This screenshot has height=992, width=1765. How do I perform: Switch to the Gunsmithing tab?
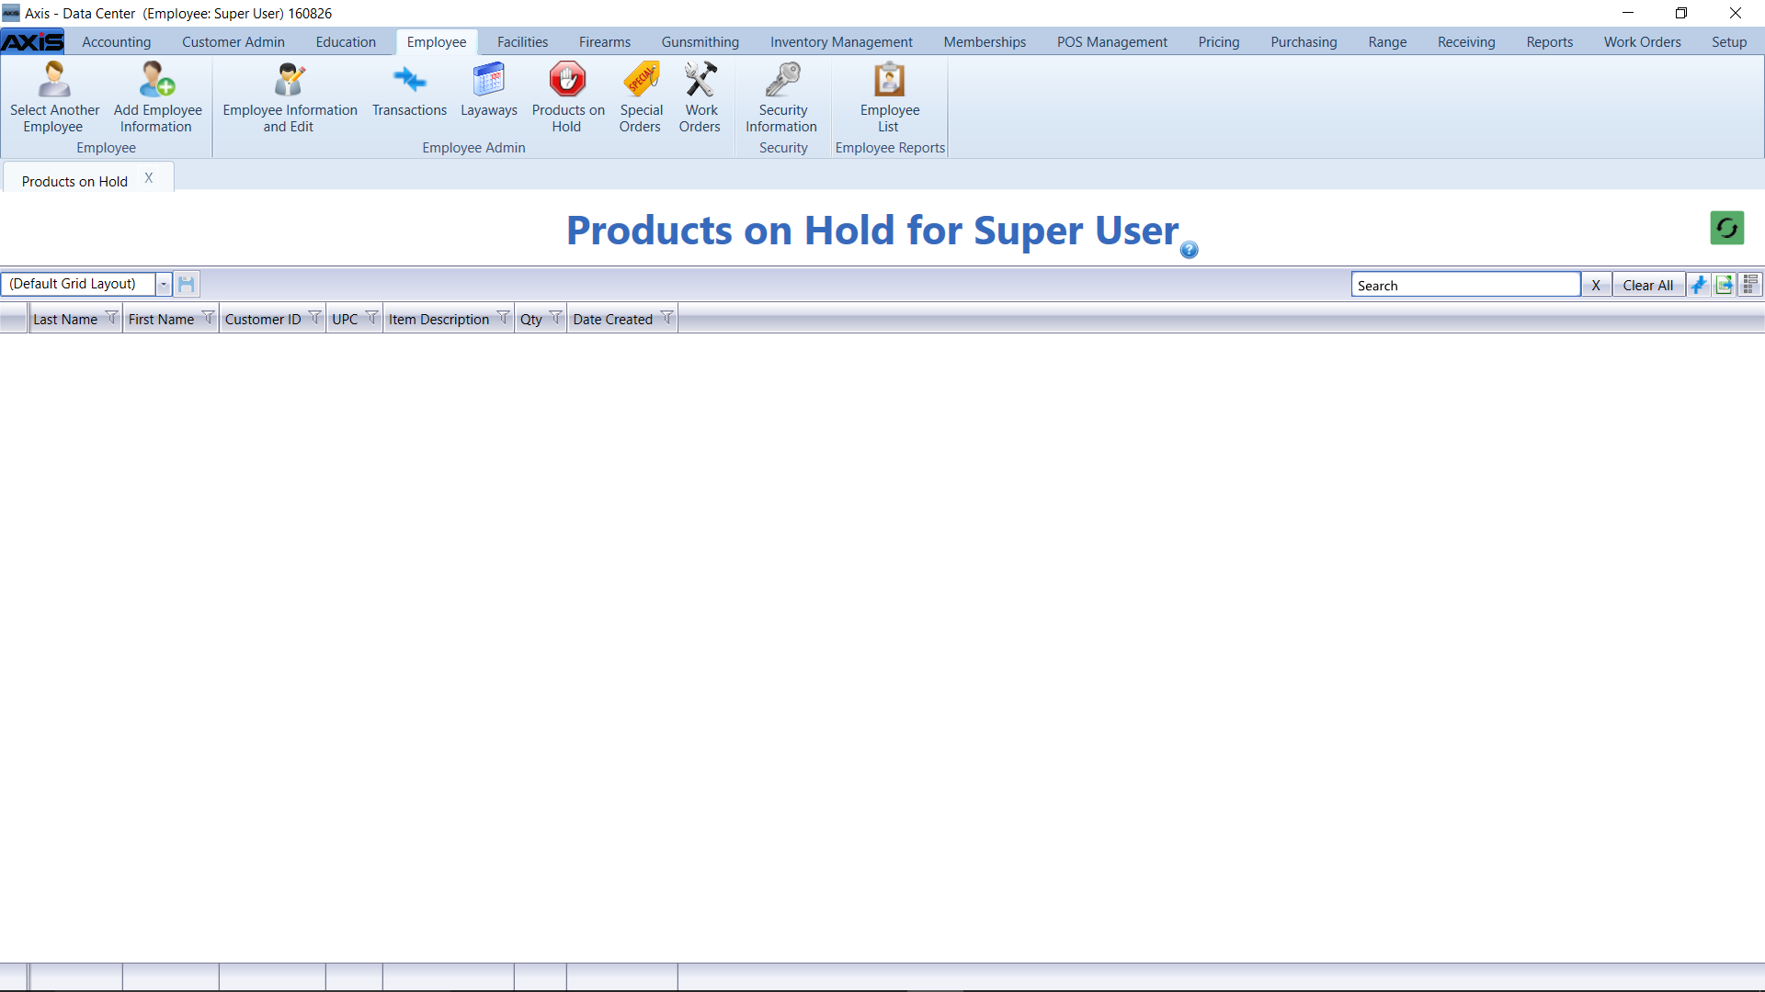[700, 42]
